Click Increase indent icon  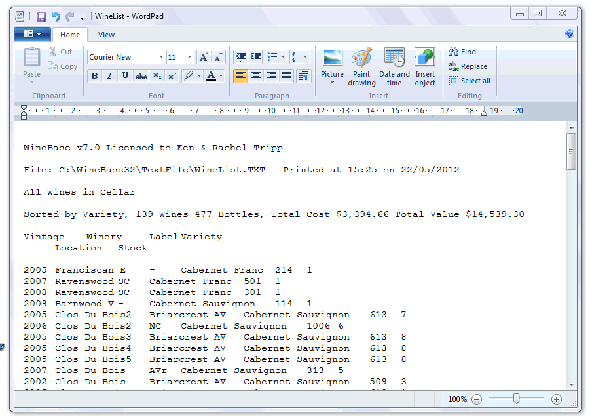pos(255,57)
